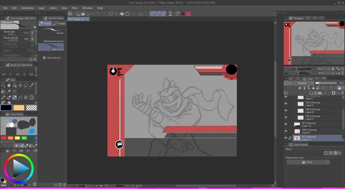Select the Zoom magnifier tool

pos(3,85)
